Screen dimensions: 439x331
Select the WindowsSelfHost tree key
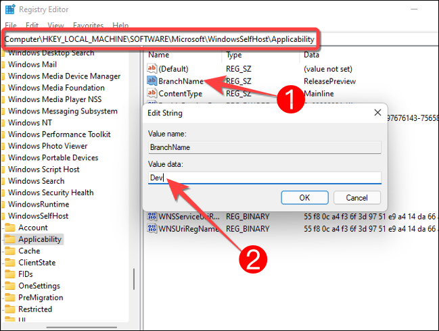(38, 215)
